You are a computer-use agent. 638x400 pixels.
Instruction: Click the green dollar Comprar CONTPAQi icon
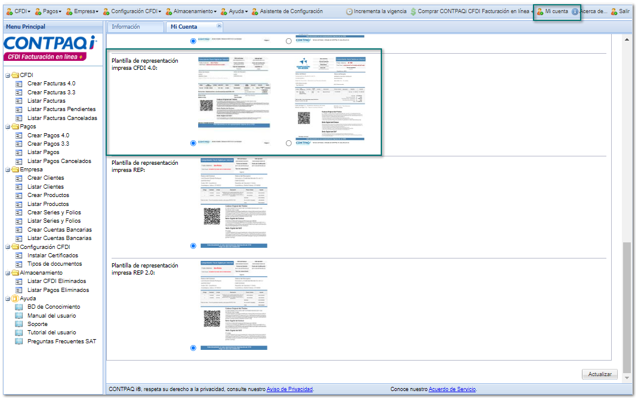(x=414, y=12)
